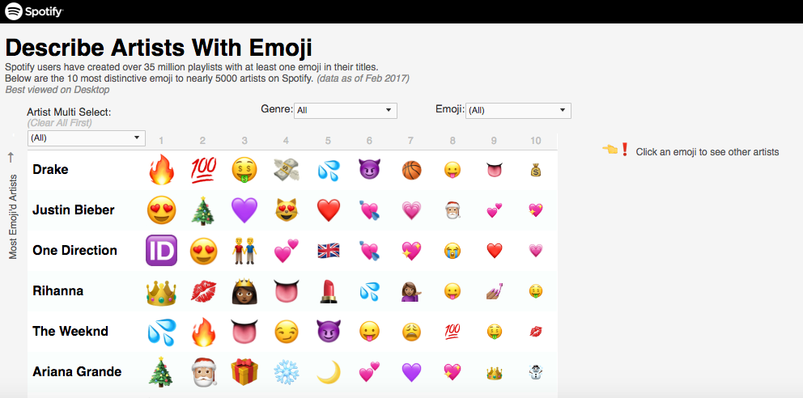The height and width of the screenshot is (398, 803).
Task: Select The Weeknd artist name
Action: pyautogui.click(x=70, y=331)
